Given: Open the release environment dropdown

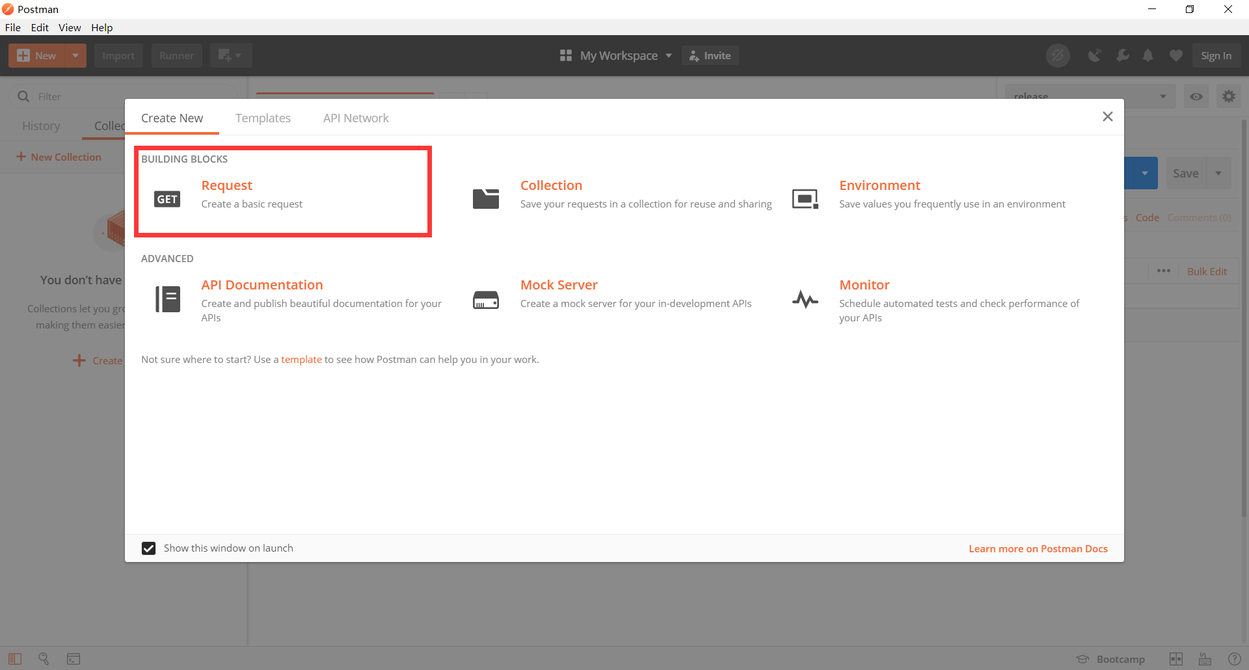Looking at the screenshot, I should click(1090, 96).
